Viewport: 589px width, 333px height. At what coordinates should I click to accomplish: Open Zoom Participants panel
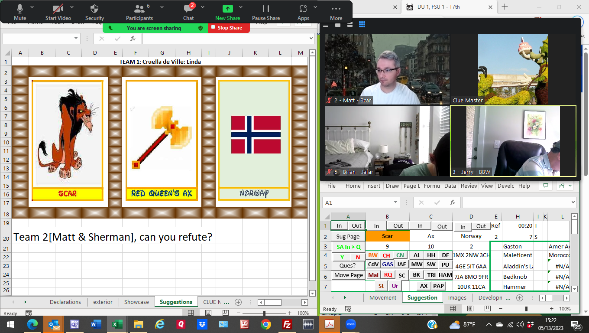(x=139, y=12)
